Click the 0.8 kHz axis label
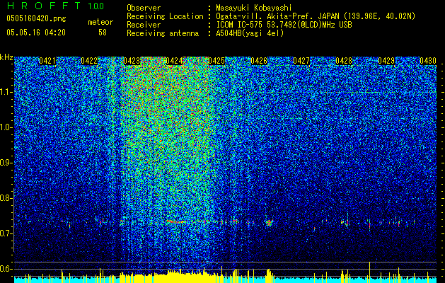The height and width of the screenshot is (283, 445). (x=6, y=198)
